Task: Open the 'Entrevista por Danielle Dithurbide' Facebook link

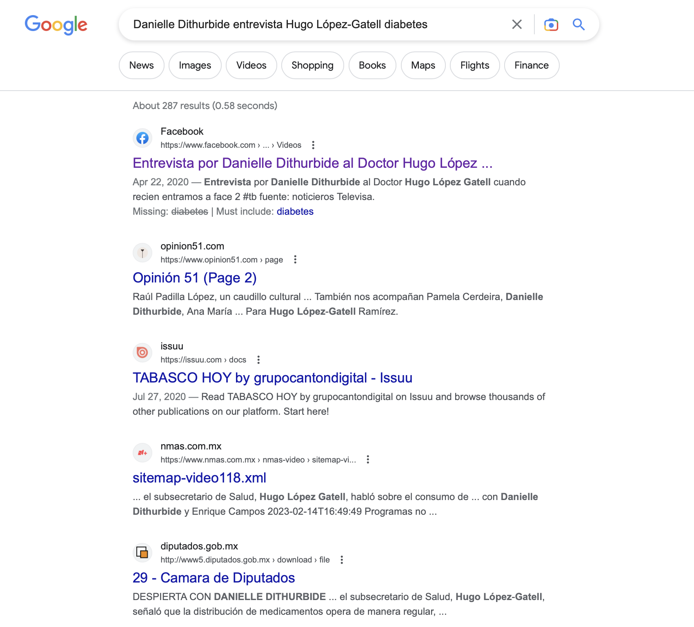Action: tap(312, 163)
